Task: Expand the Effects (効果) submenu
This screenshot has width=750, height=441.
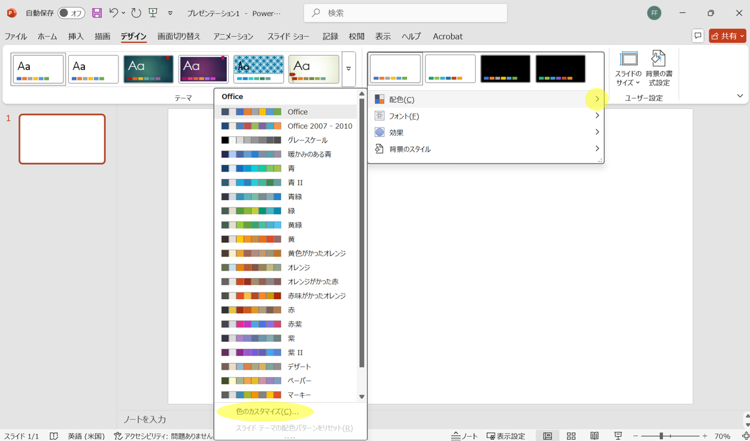Action: 486,133
